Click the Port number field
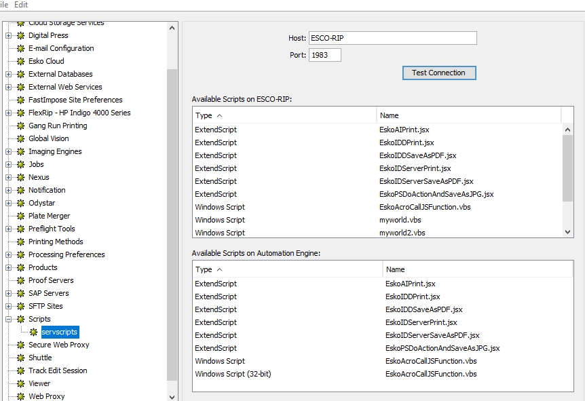This screenshot has height=401, width=585. coord(324,55)
